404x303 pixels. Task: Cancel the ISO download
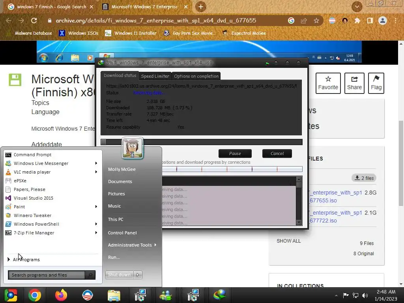[x=277, y=153]
